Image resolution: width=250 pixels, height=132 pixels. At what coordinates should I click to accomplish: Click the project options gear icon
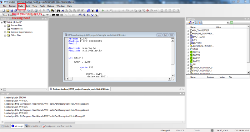pyautogui.click(x=96, y=15)
